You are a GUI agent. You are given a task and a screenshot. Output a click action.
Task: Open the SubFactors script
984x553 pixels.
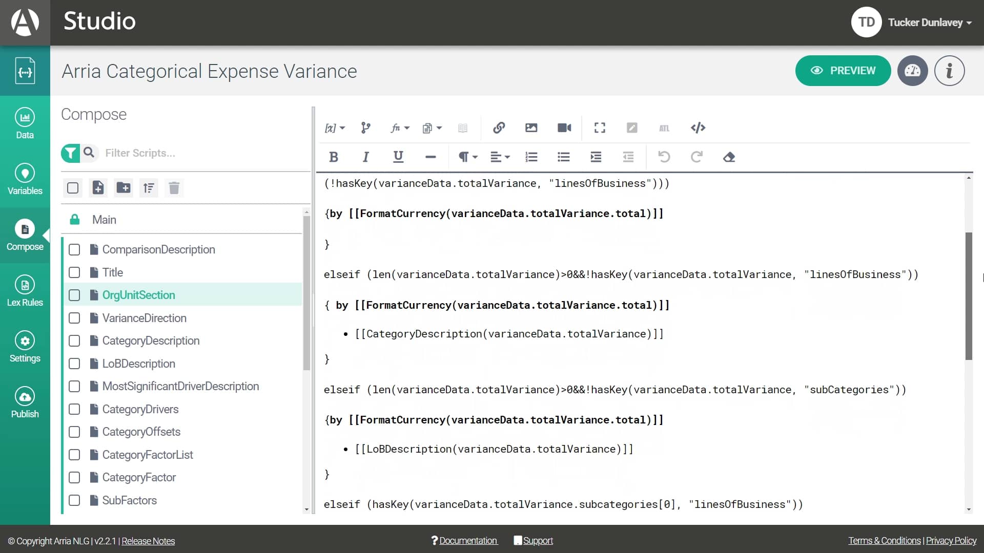[129, 500]
